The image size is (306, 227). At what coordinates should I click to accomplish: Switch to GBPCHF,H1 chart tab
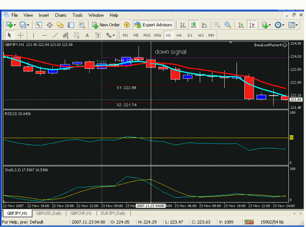click(81, 213)
